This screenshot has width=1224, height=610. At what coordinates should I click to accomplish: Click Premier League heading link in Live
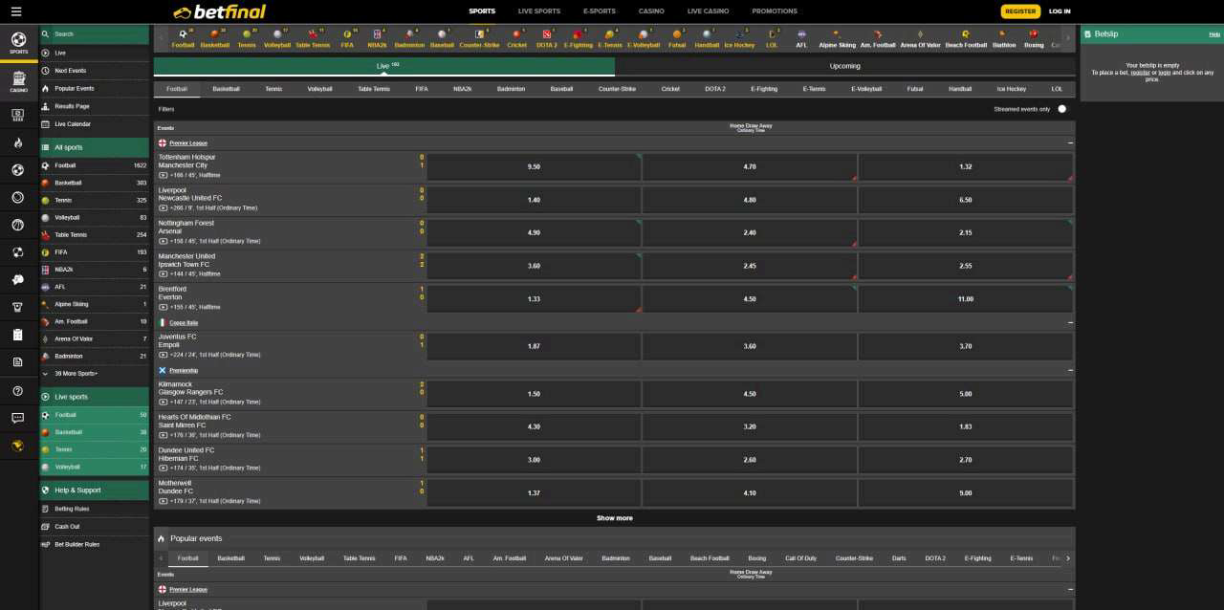(188, 142)
